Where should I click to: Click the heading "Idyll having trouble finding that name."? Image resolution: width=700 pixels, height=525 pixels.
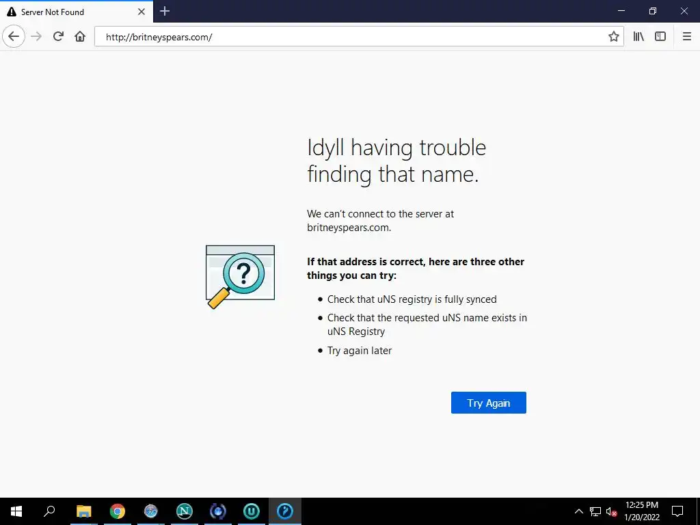[396, 160]
